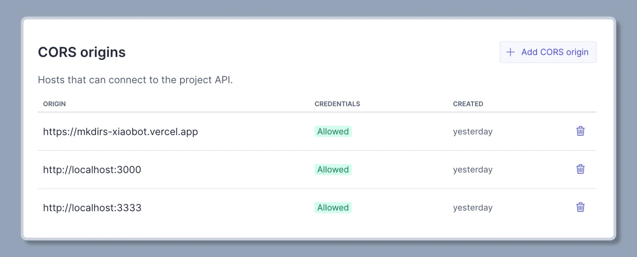Click Allowed badge for mkdirs-xiaobot.vercel.app
Screen dimensions: 637x257
click(333, 132)
